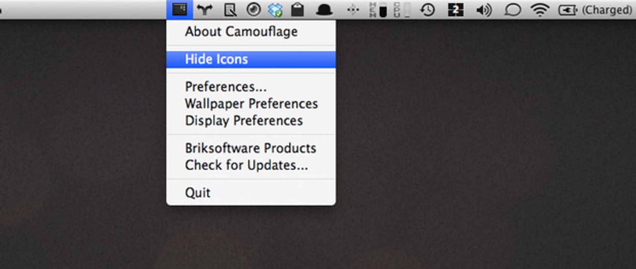Open the Wi-Fi status icon
This screenshot has width=636, height=269.
[540, 10]
